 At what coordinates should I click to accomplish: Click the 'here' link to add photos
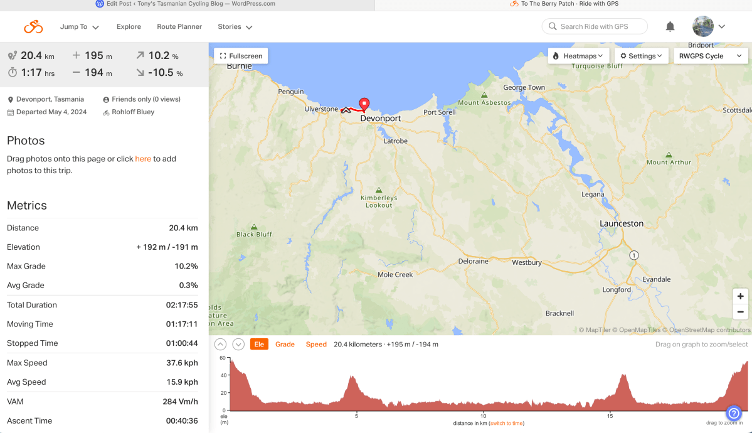pos(143,159)
